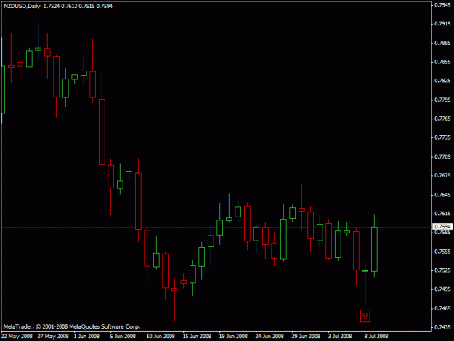The width and height of the screenshot is (454, 341).
Task: Click the 15 Jun 2008 date label
Action: click(x=197, y=336)
